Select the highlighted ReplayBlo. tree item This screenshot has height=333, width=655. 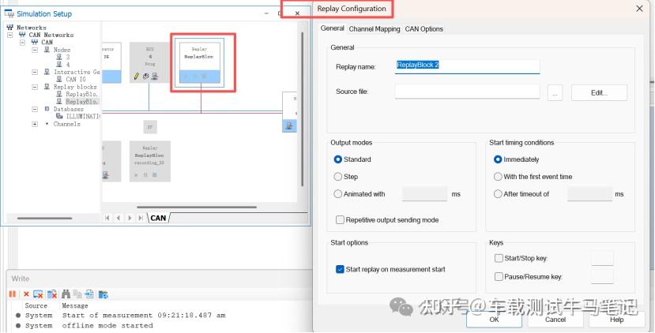coord(82,102)
